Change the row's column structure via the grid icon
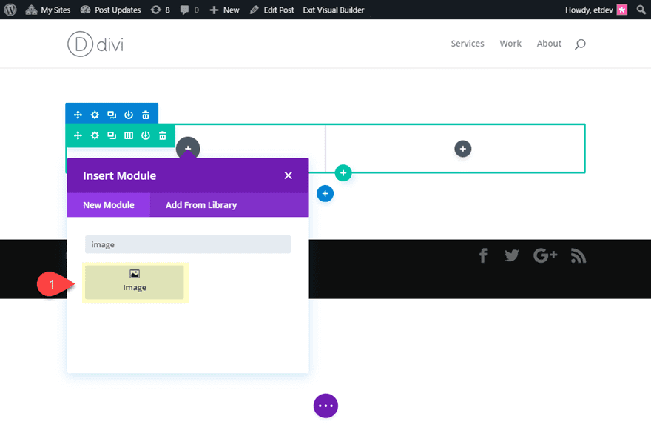This screenshot has width=651, height=433. click(129, 135)
